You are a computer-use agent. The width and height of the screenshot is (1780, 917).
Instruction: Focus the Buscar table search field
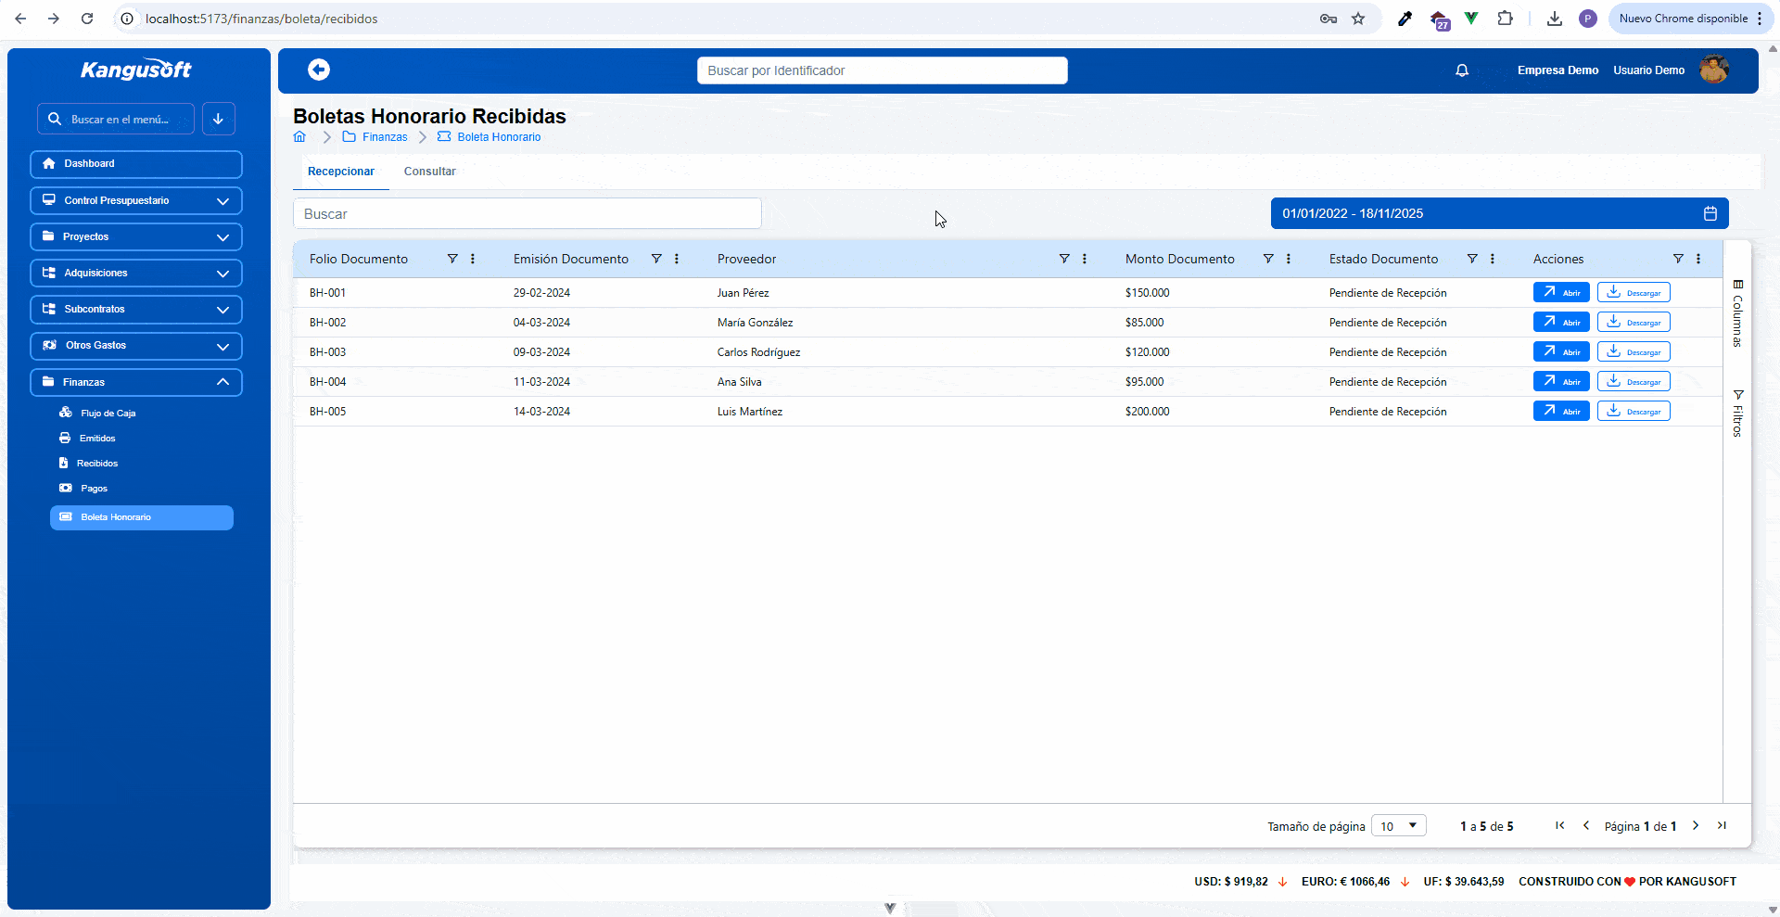(528, 213)
